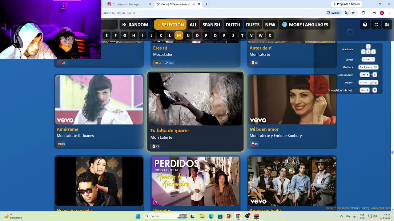Click the ES flag under Amárrame
This screenshot has height=221, width=394.
coord(62,144)
